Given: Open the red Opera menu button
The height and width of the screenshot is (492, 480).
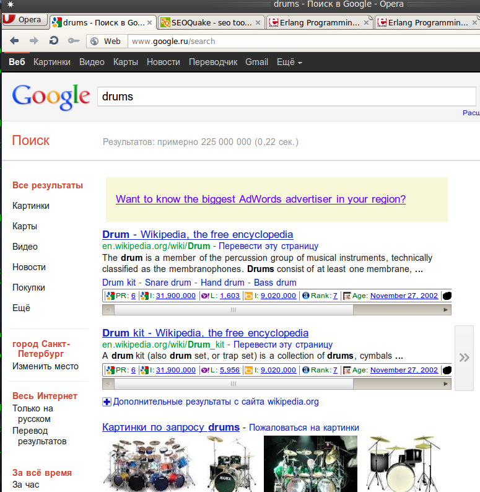Looking at the screenshot, I should 24,20.
